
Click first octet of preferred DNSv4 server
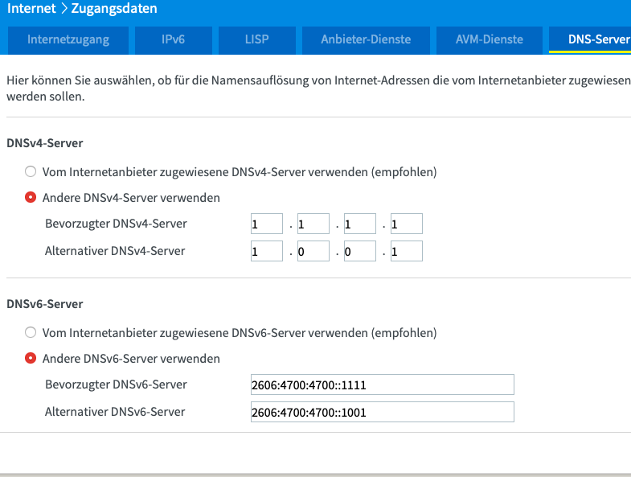[267, 224]
